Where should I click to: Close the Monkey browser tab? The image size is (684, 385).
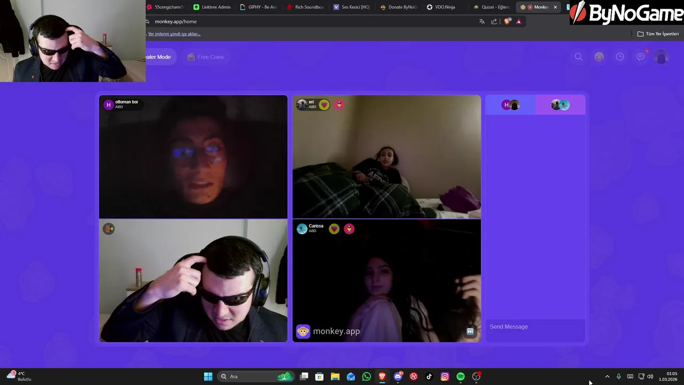pyautogui.click(x=555, y=7)
